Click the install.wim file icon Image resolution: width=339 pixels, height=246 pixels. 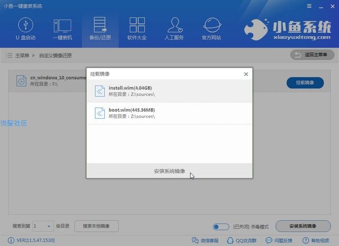(x=100, y=91)
